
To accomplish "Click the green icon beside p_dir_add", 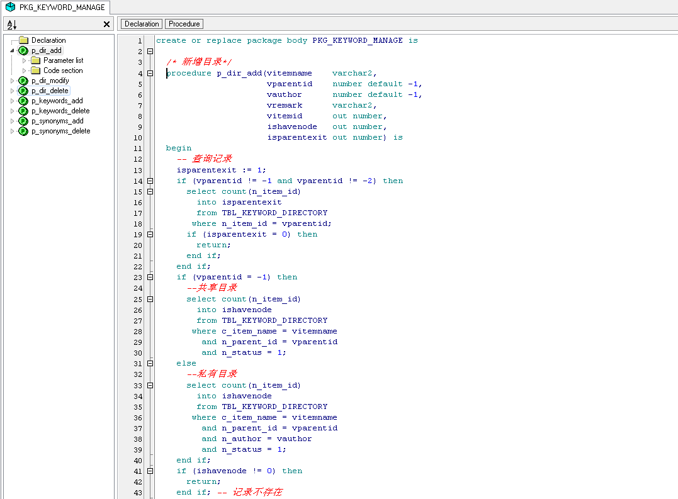I will click(x=23, y=50).
